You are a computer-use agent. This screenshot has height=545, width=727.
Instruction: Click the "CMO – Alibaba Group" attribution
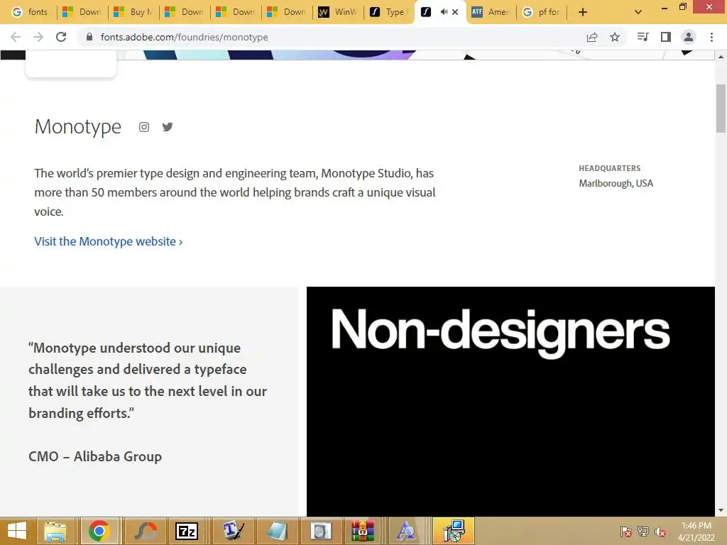[95, 456]
